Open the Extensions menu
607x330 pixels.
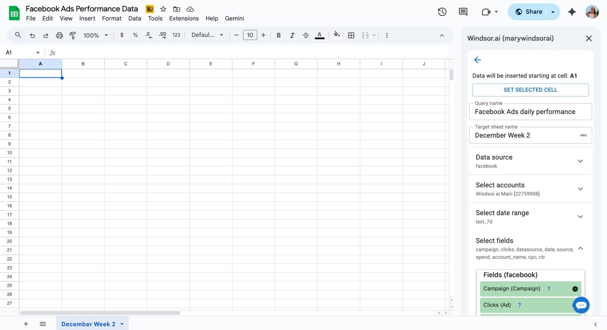pos(184,18)
